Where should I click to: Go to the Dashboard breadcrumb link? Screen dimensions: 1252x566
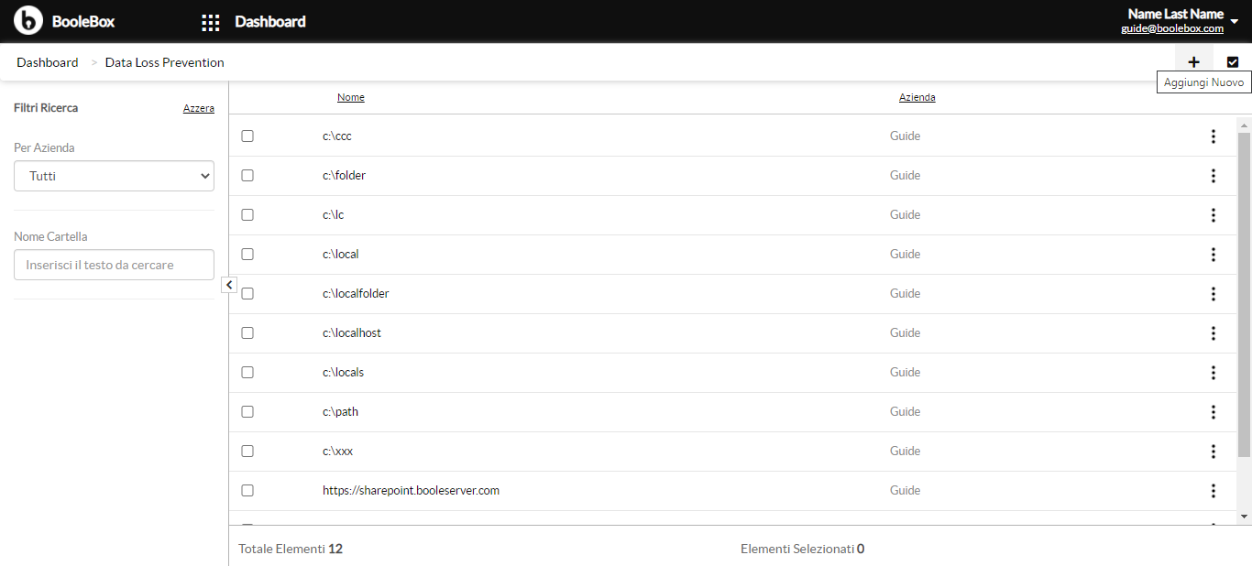click(x=48, y=62)
